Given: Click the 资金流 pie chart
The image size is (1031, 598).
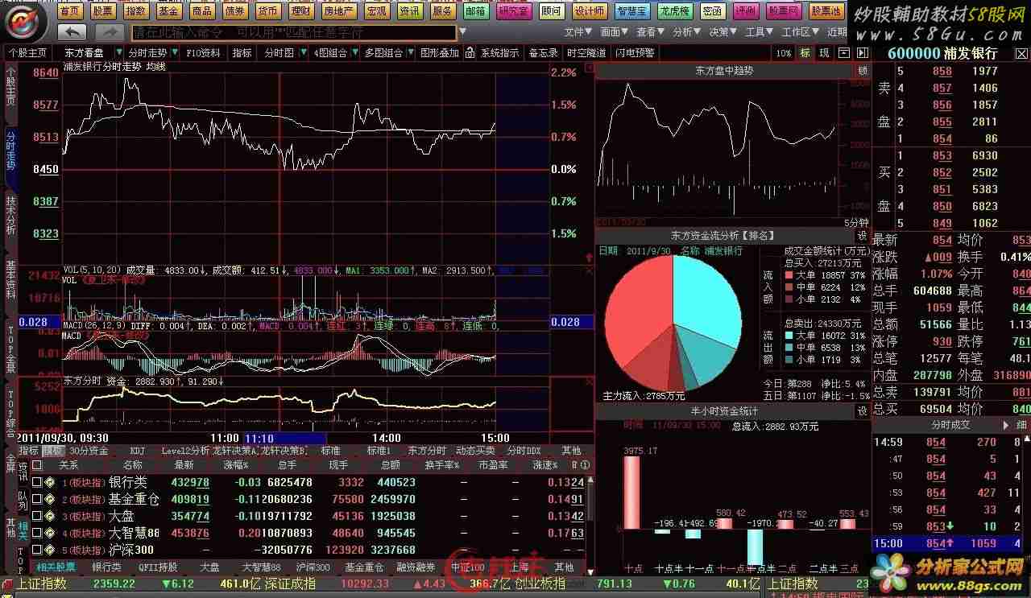Looking at the screenshot, I should click(673, 323).
